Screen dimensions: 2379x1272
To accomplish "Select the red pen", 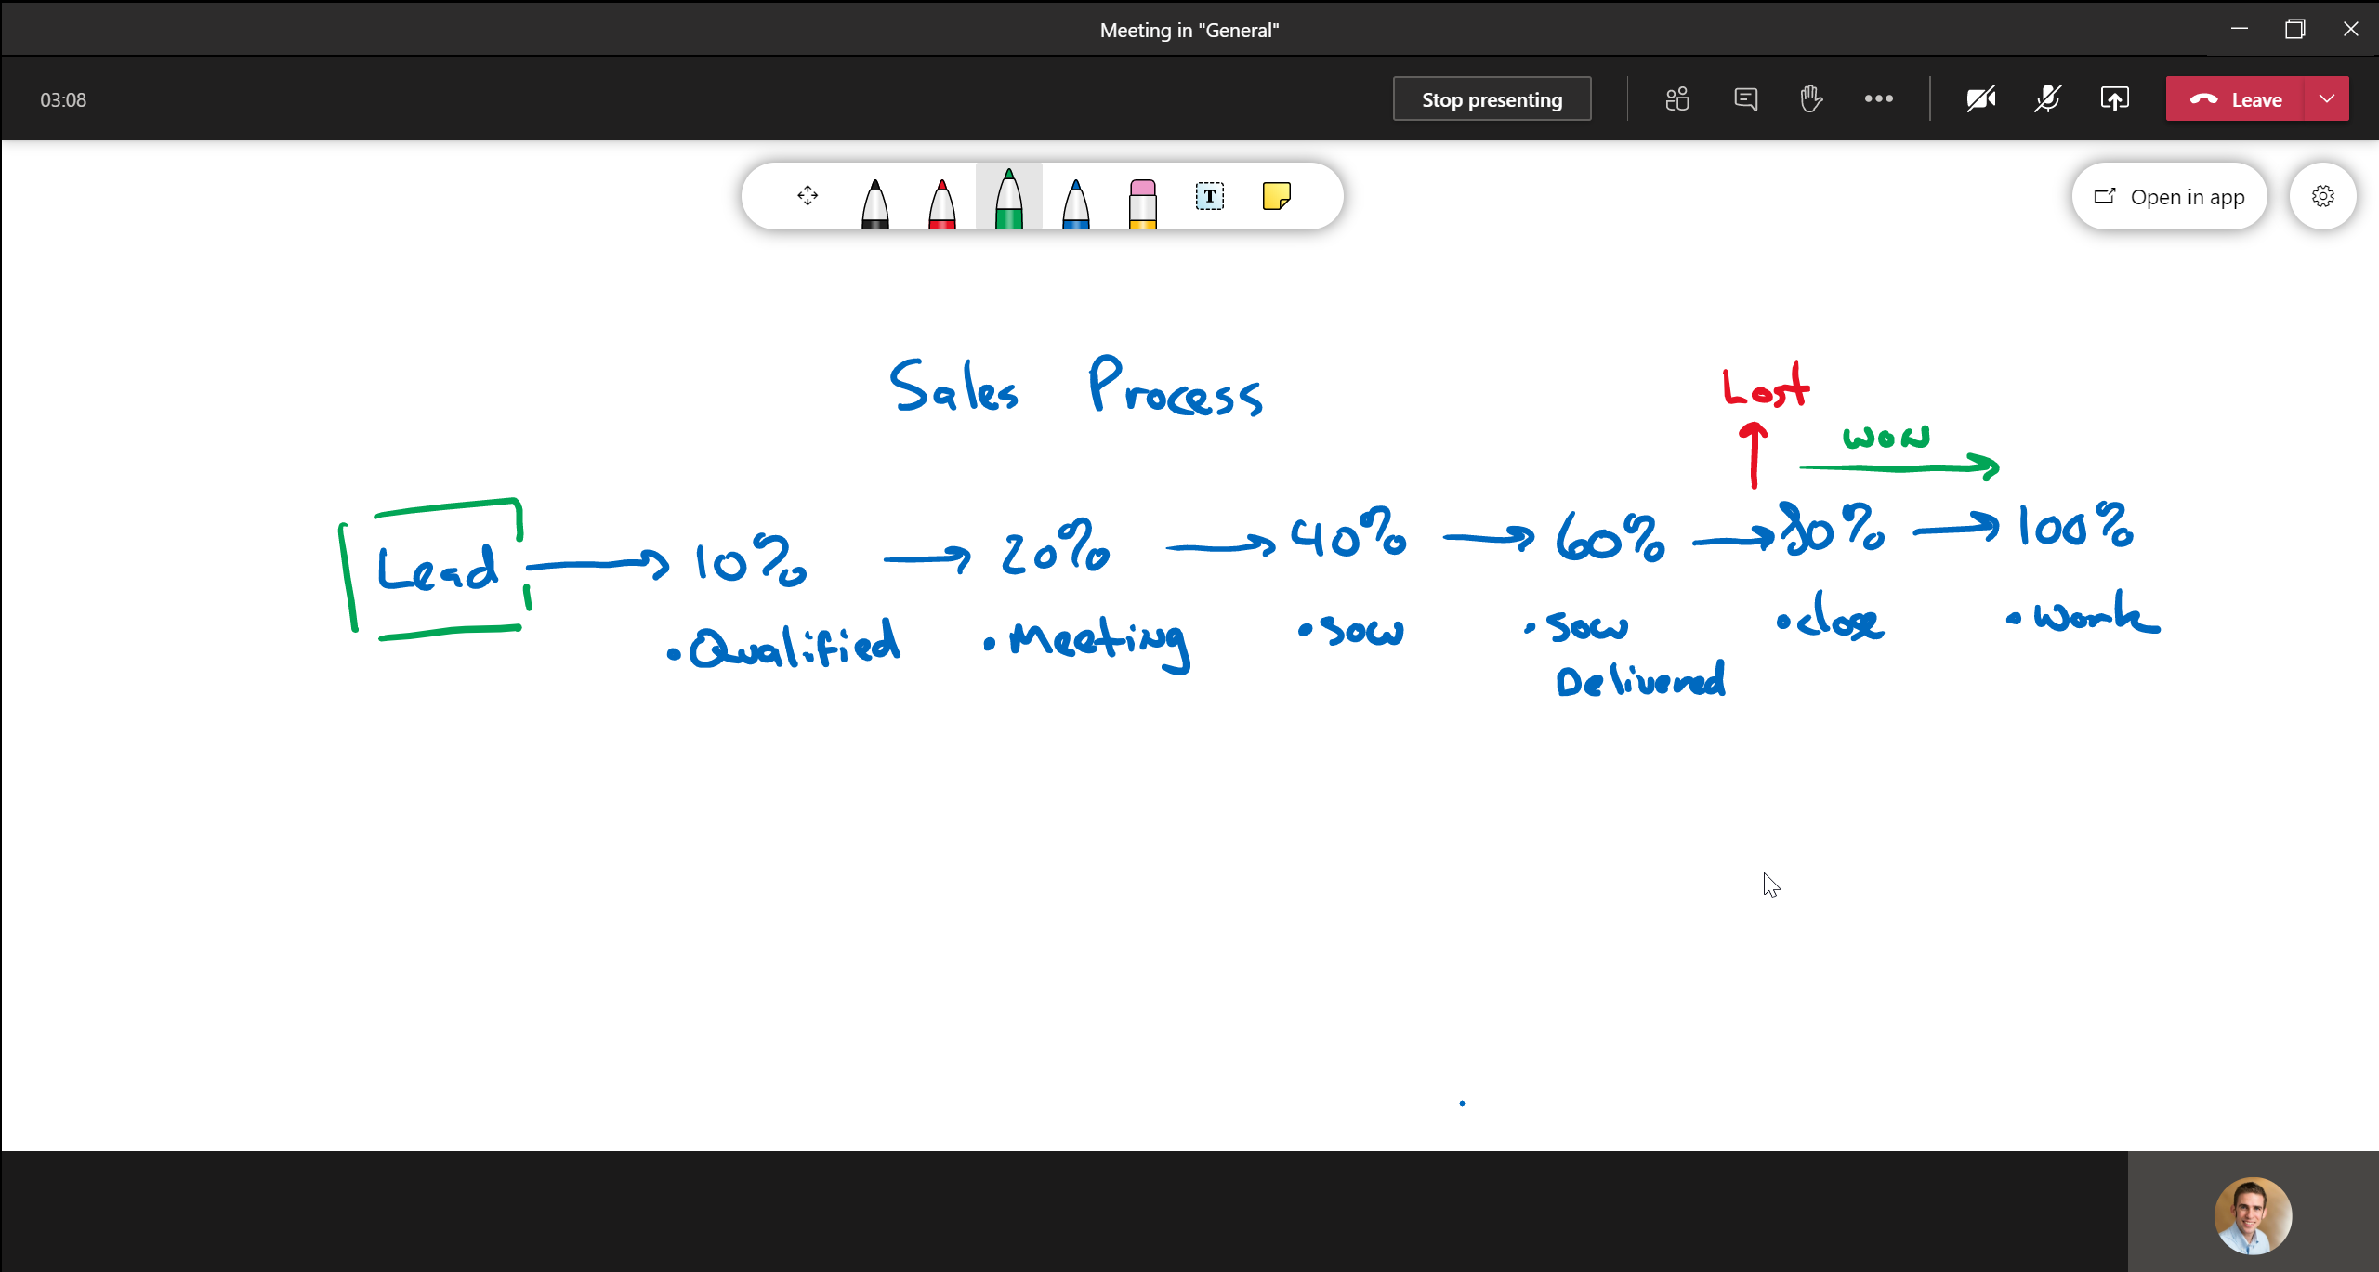I will (941, 200).
